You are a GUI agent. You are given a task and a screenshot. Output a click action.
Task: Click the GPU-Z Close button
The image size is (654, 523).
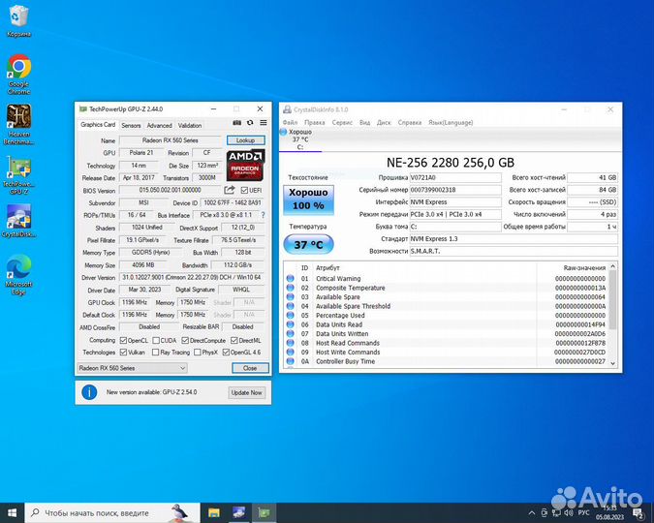click(250, 368)
